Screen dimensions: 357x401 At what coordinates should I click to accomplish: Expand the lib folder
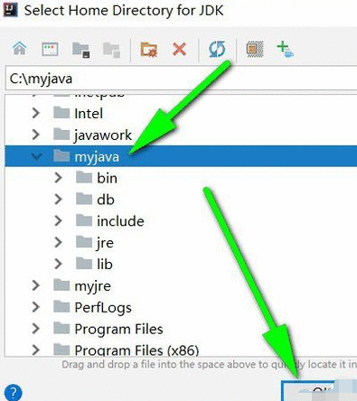(58, 264)
